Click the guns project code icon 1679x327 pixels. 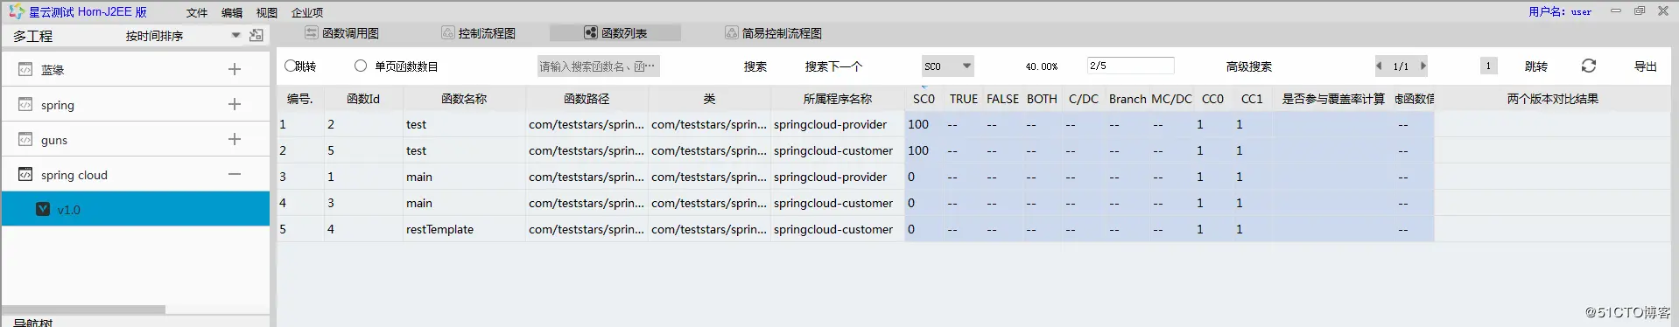tap(25, 139)
